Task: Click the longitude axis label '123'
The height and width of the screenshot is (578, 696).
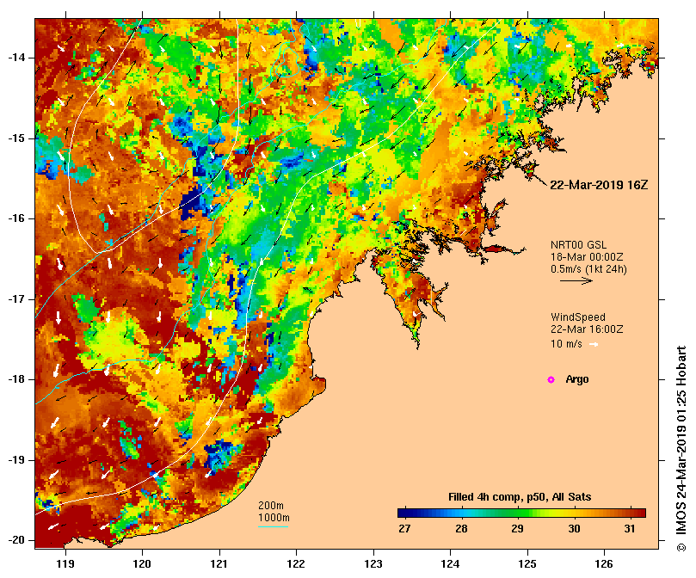Action: point(373,564)
